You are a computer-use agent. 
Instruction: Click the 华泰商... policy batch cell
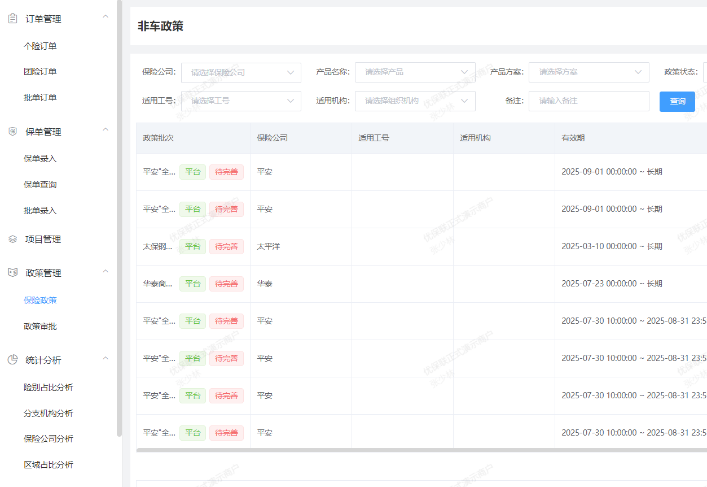158,284
